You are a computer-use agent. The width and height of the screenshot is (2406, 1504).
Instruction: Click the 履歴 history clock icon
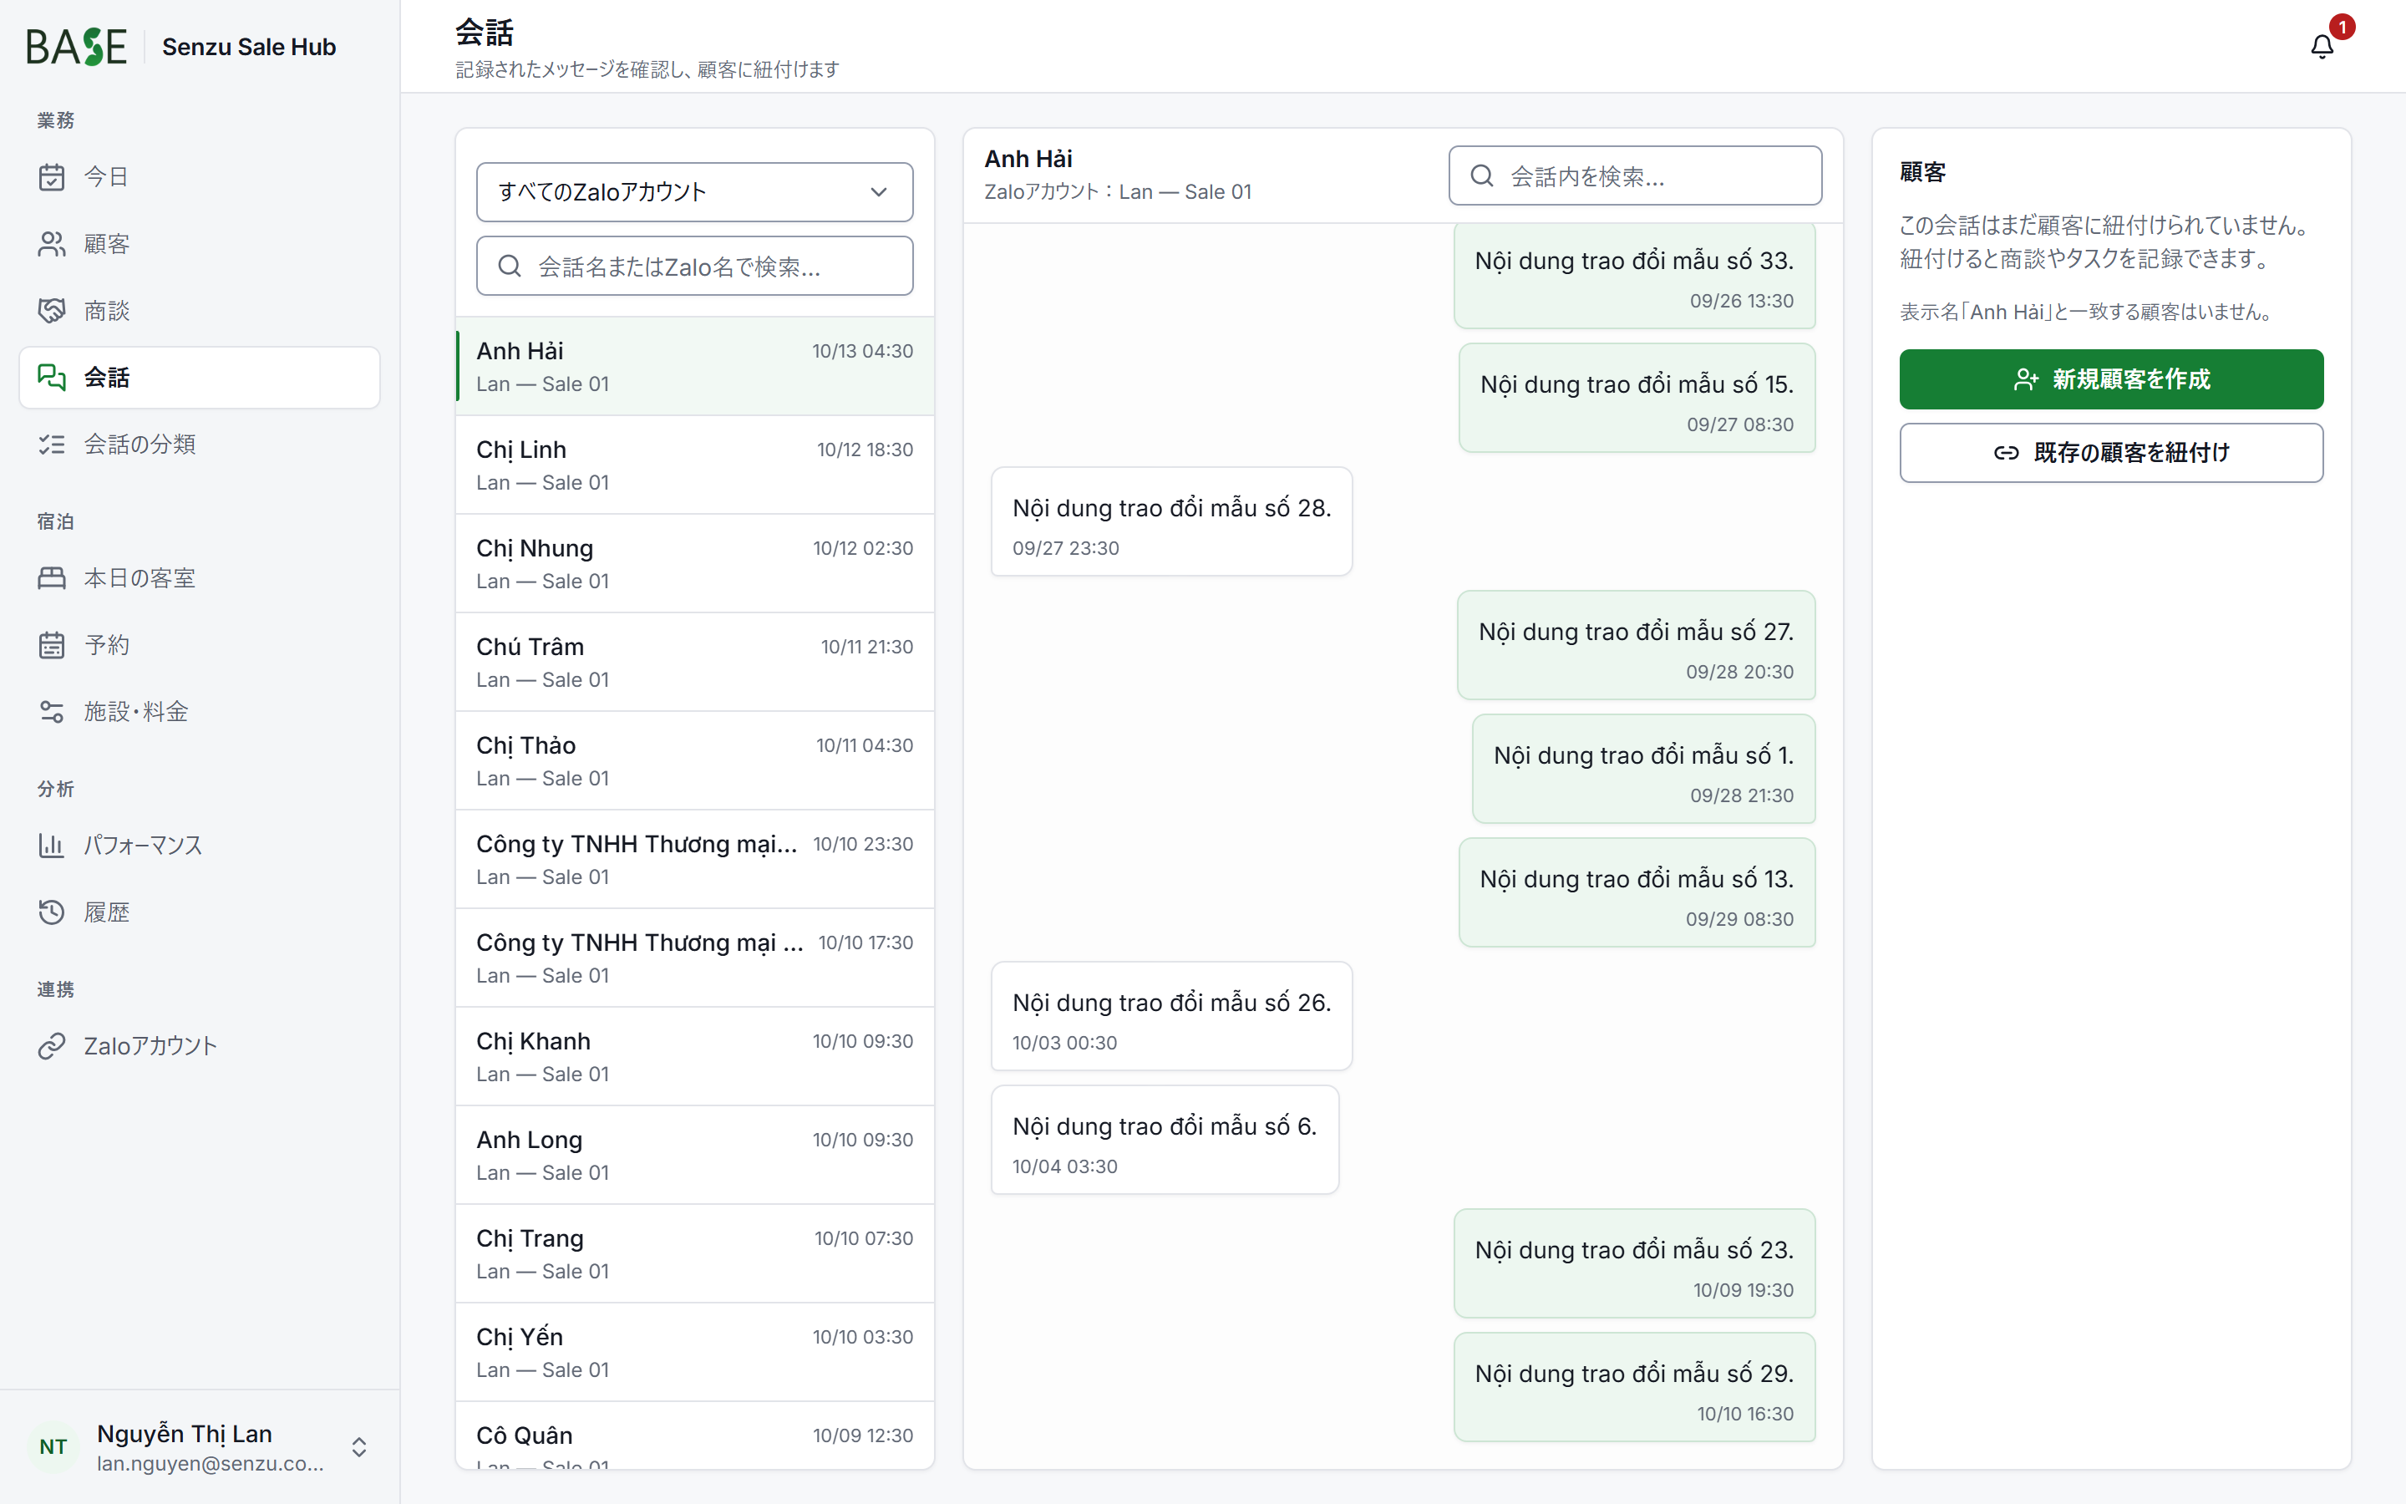pos(52,912)
